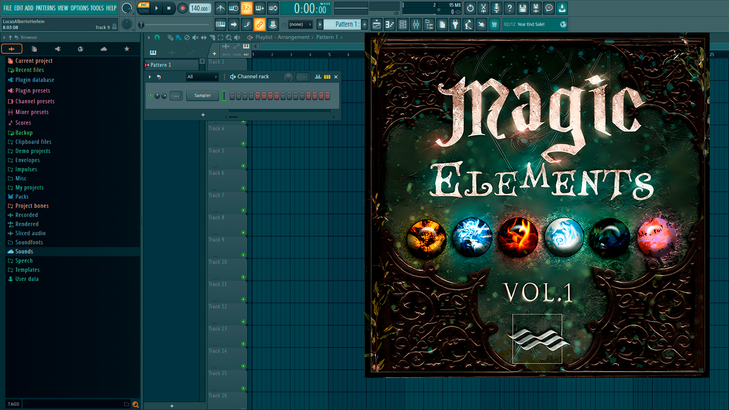
Task: Open the (none) snap dropdown in toolbar
Action: pyautogui.click(x=300, y=24)
